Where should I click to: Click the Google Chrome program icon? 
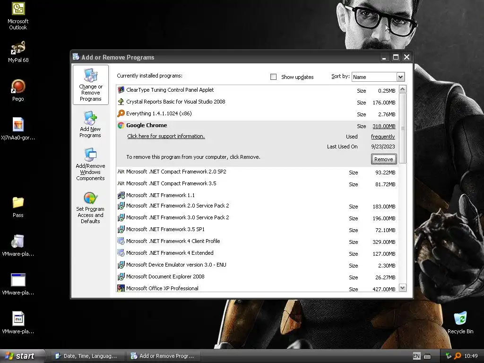[121, 125]
